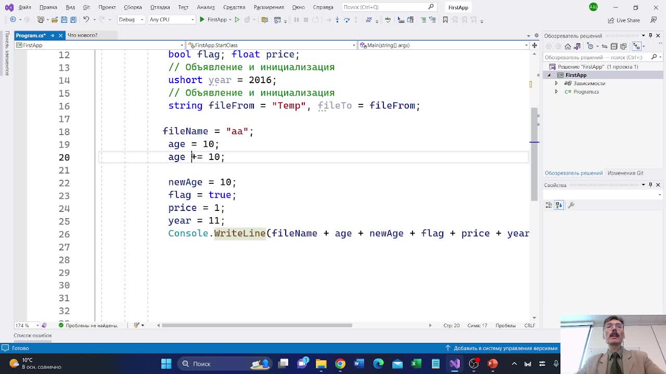The width and height of the screenshot is (666, 374).
Task: Start debugging with green play FirstApp button
Action: point(214,20)
